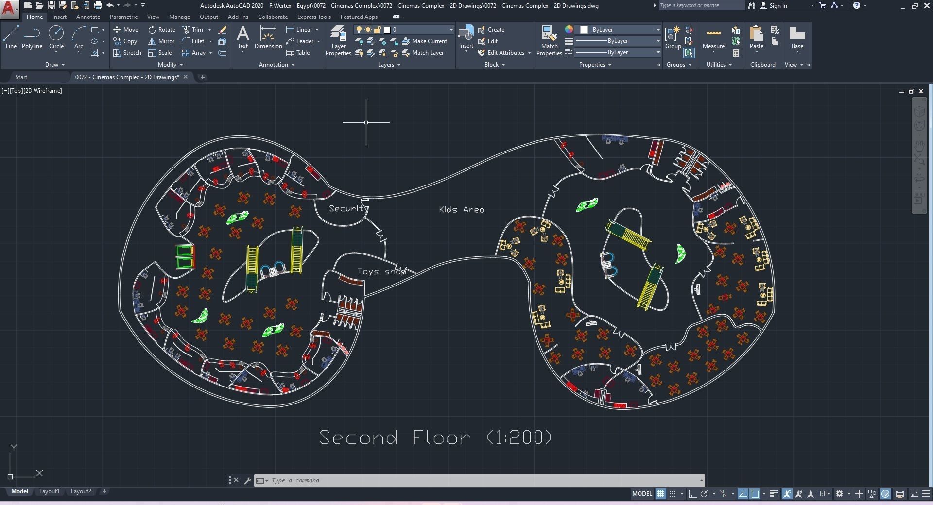Screen dimensions: 933x505
Task: Click the Match Properties tool
Action: (x=549, y=41)
